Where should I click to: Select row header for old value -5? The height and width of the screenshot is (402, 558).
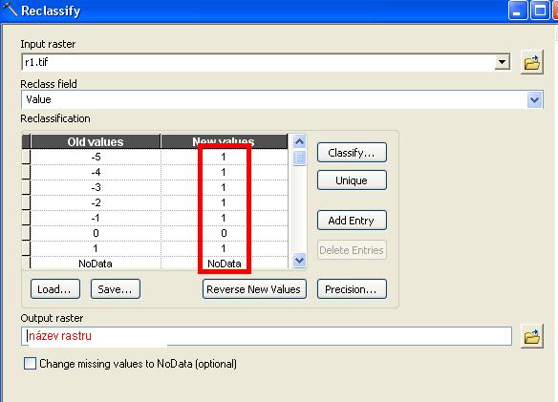coord(26,157)
